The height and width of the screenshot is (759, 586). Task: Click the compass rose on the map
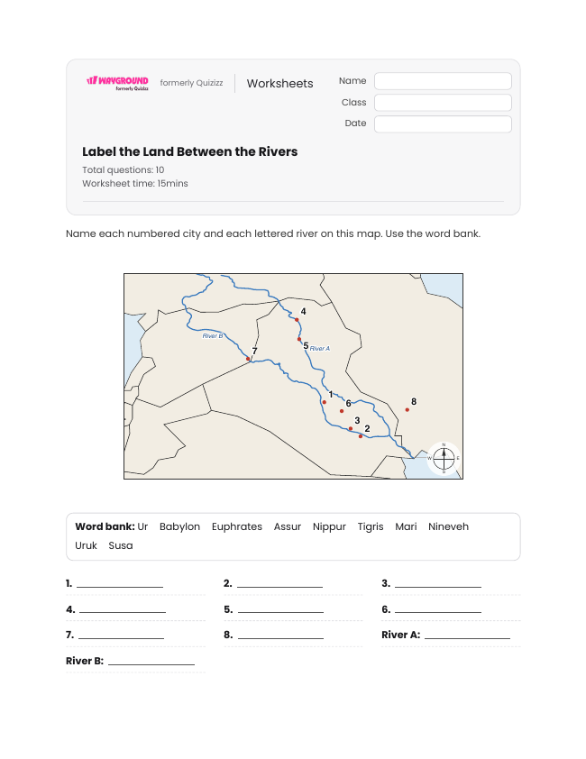pyautogui.click(x=444, y=458)
